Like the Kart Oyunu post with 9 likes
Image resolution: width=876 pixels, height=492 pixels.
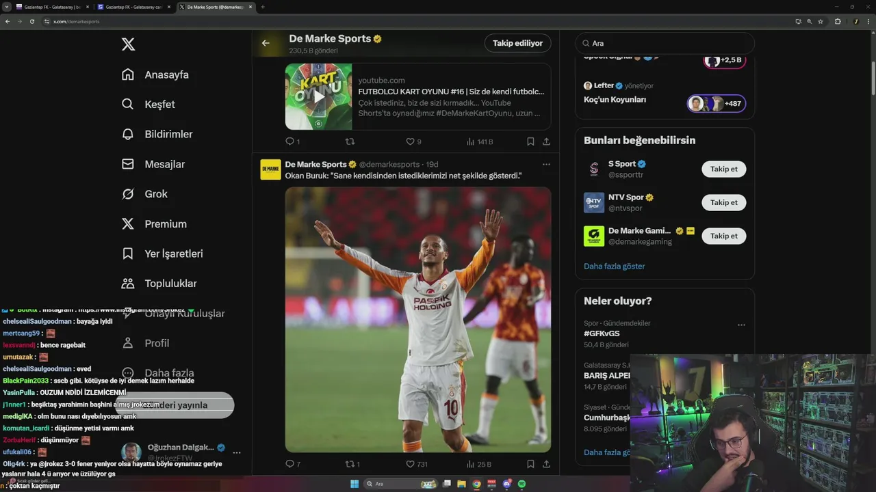pyautogui.click(x=413, y=141)
